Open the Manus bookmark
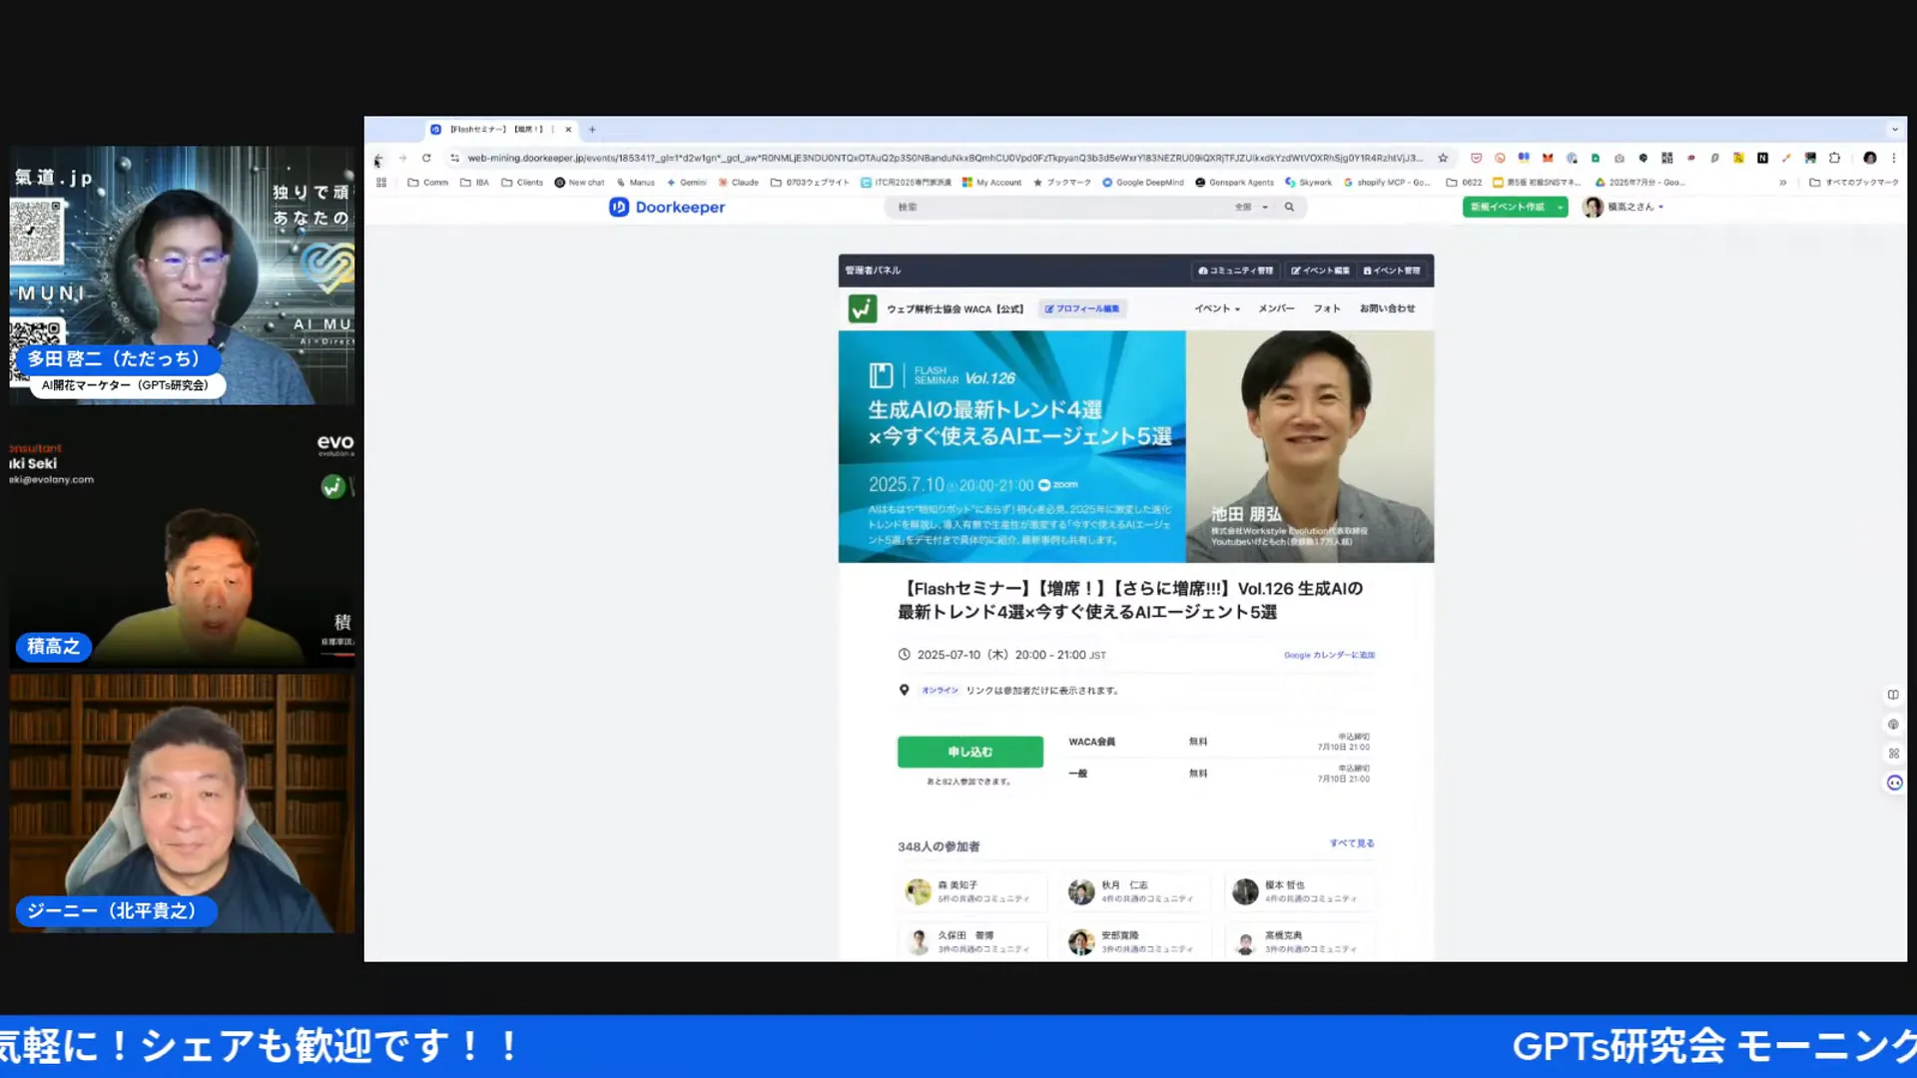The height and width of the screenshot is (1078, 1917). (636, 183)
